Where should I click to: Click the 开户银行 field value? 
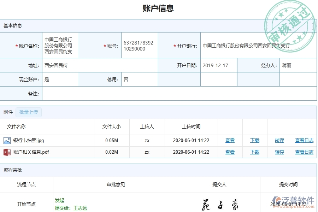pyautogui.click(x=246, y=45)
